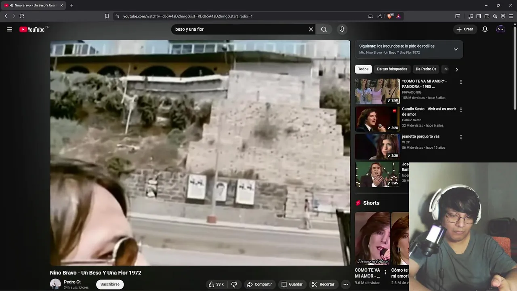Save the video via Guardar

click(292, 284)
